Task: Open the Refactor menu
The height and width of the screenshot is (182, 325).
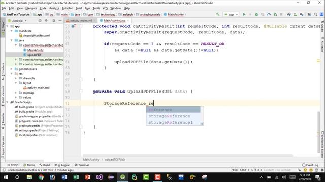Action: coord(67,8)
